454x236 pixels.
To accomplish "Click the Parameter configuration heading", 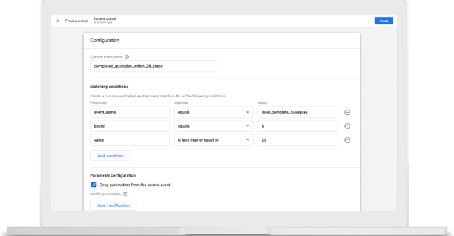I will [x=113, y=175].
